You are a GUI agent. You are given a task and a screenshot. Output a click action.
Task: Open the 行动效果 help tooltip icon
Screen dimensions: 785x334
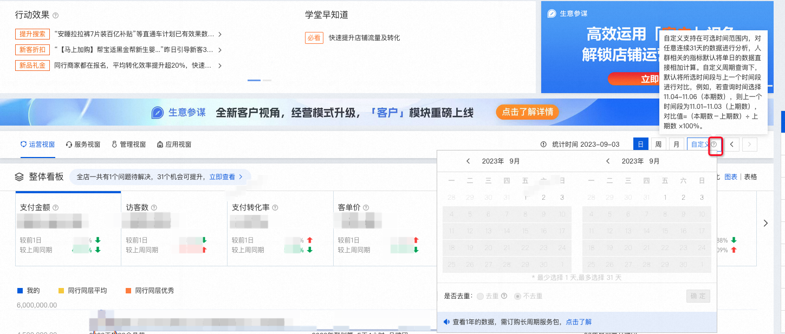click(56, 16)
